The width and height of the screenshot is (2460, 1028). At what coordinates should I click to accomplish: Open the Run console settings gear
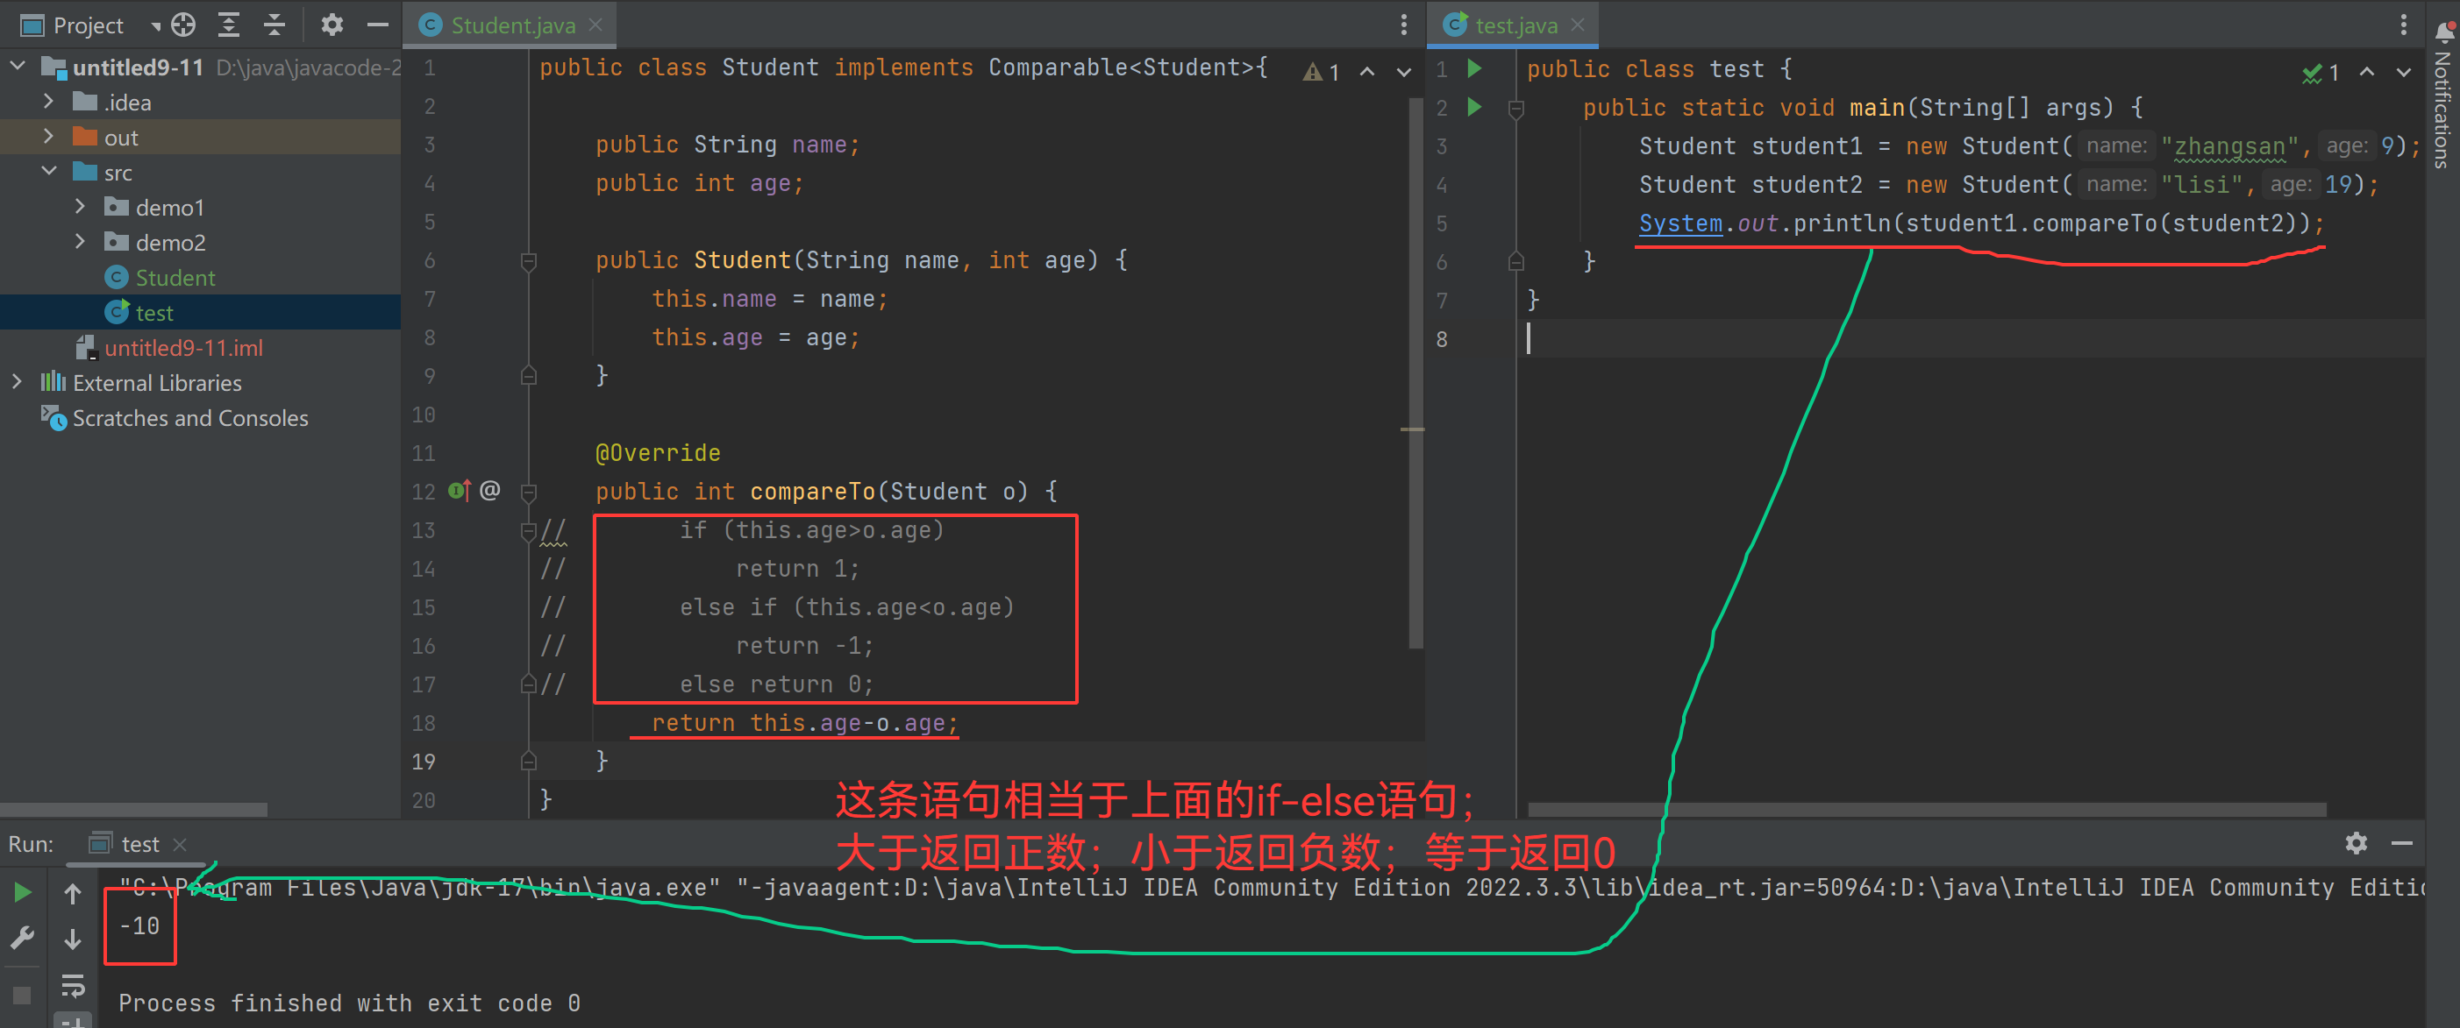(2357, 844)
